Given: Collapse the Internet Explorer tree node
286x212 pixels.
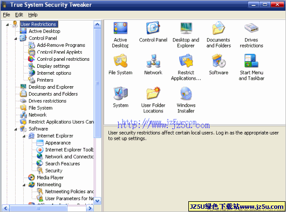Looking at the screenshot, I should point(24,136).
